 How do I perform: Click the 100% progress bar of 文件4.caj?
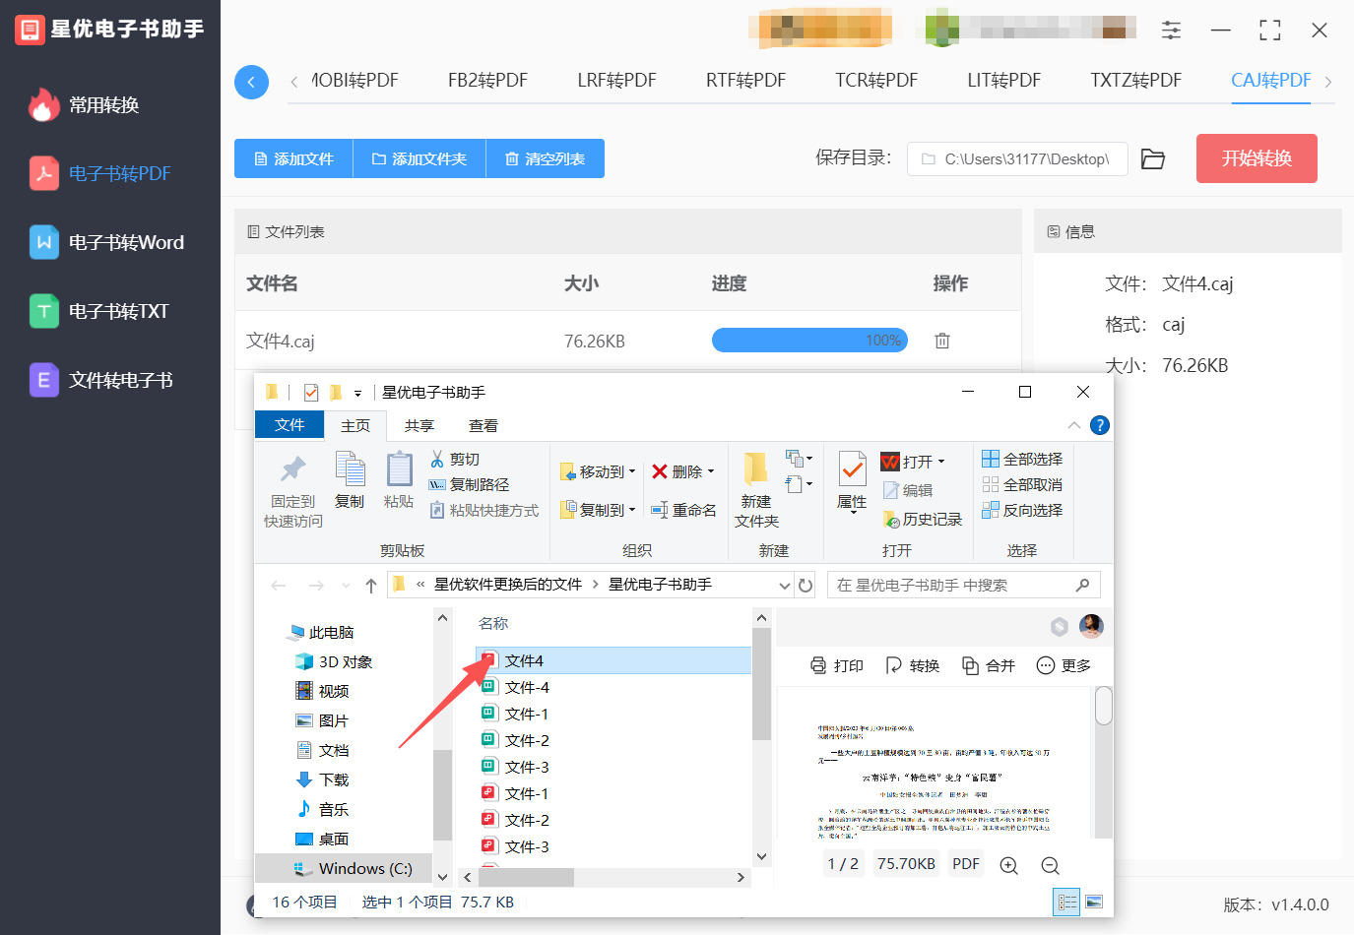809,341
